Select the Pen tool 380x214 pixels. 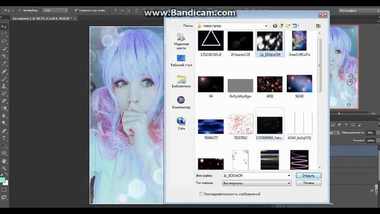click(4, 131)
